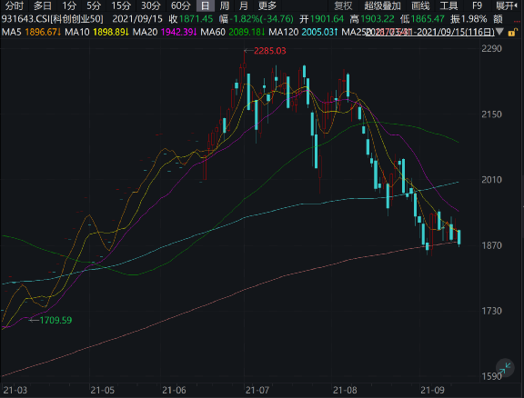Toggle the 复权 adjustment setting
The image size is (524, 398).
343,5
